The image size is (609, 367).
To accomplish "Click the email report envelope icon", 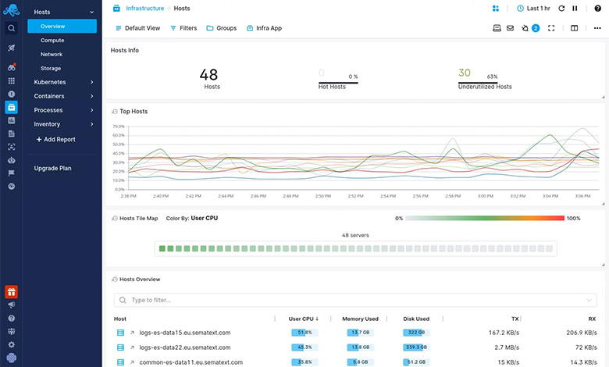I will click(x=511, y=28).
